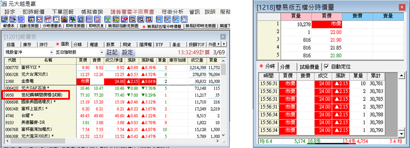Click the red line chart toolbar icon
The width and height of the screenshot is (410, 148).
pyautogui.click(x=40, y=19)
